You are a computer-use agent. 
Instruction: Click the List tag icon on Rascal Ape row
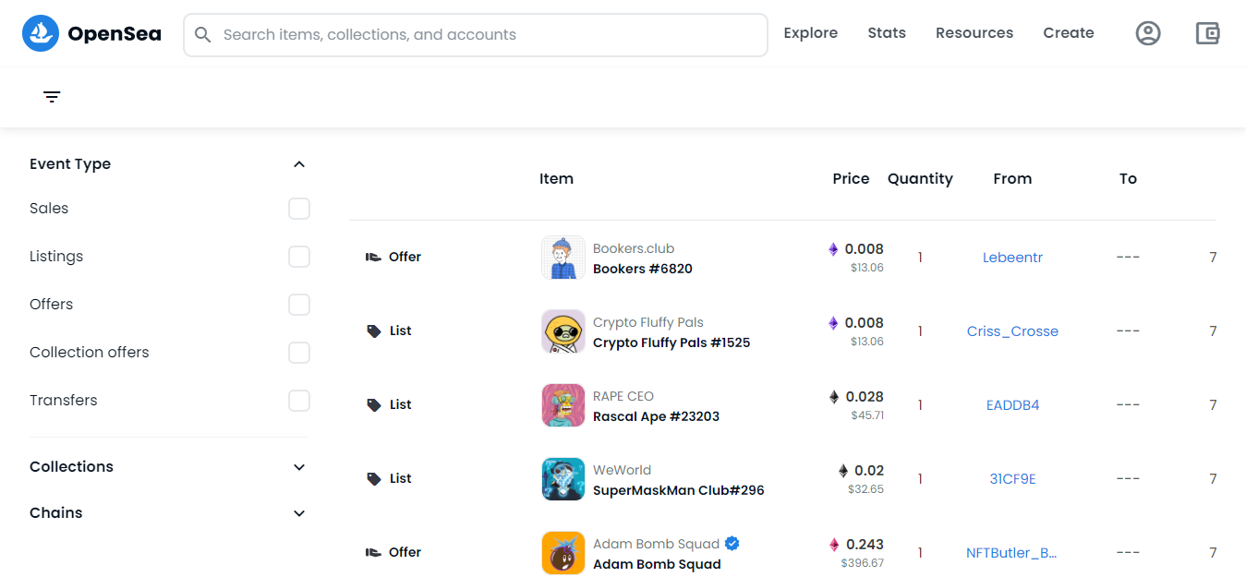374,405
